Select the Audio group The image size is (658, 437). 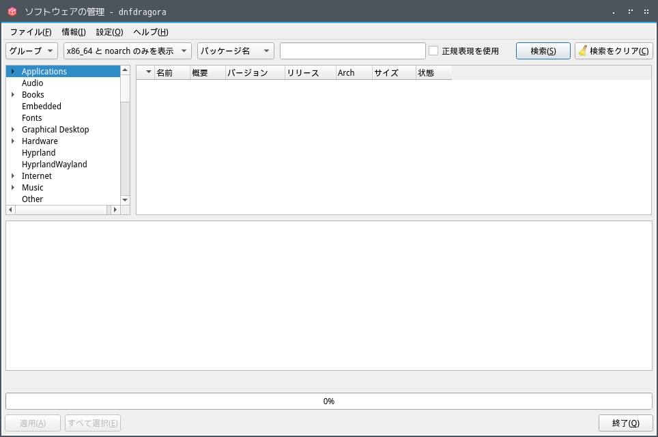[32, 83]
